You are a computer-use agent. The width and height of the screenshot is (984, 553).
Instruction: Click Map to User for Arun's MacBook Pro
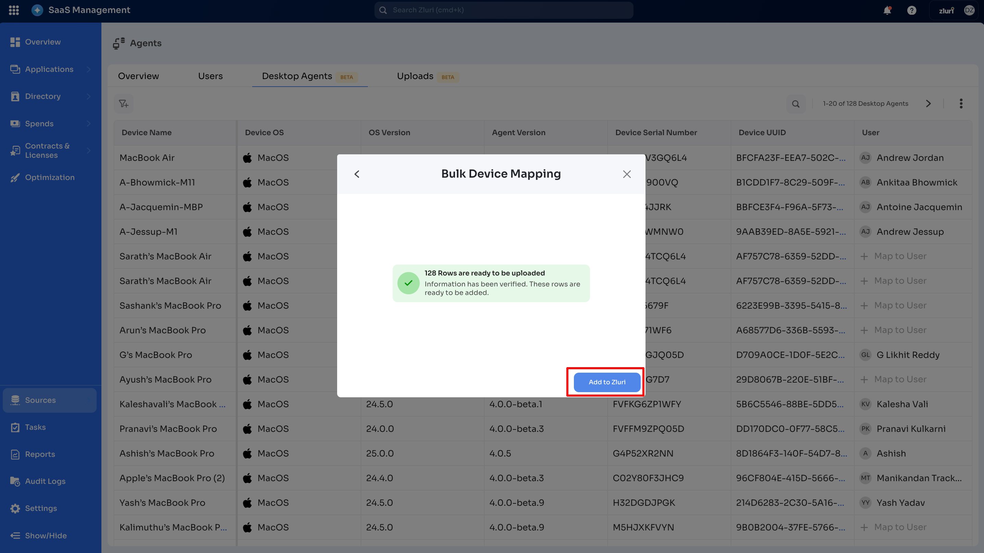(900, 330)
